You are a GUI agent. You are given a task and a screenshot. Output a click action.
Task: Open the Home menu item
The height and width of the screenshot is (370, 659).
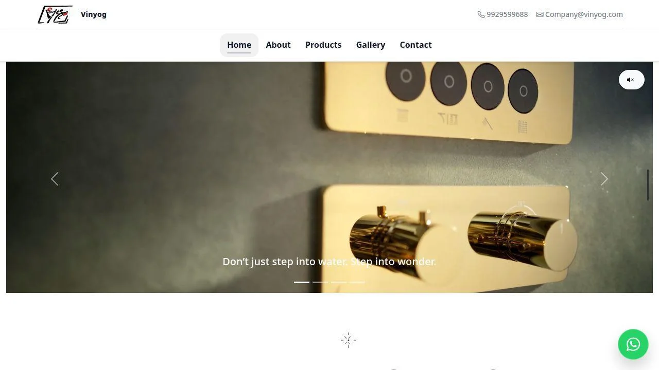tap(239, 45)
